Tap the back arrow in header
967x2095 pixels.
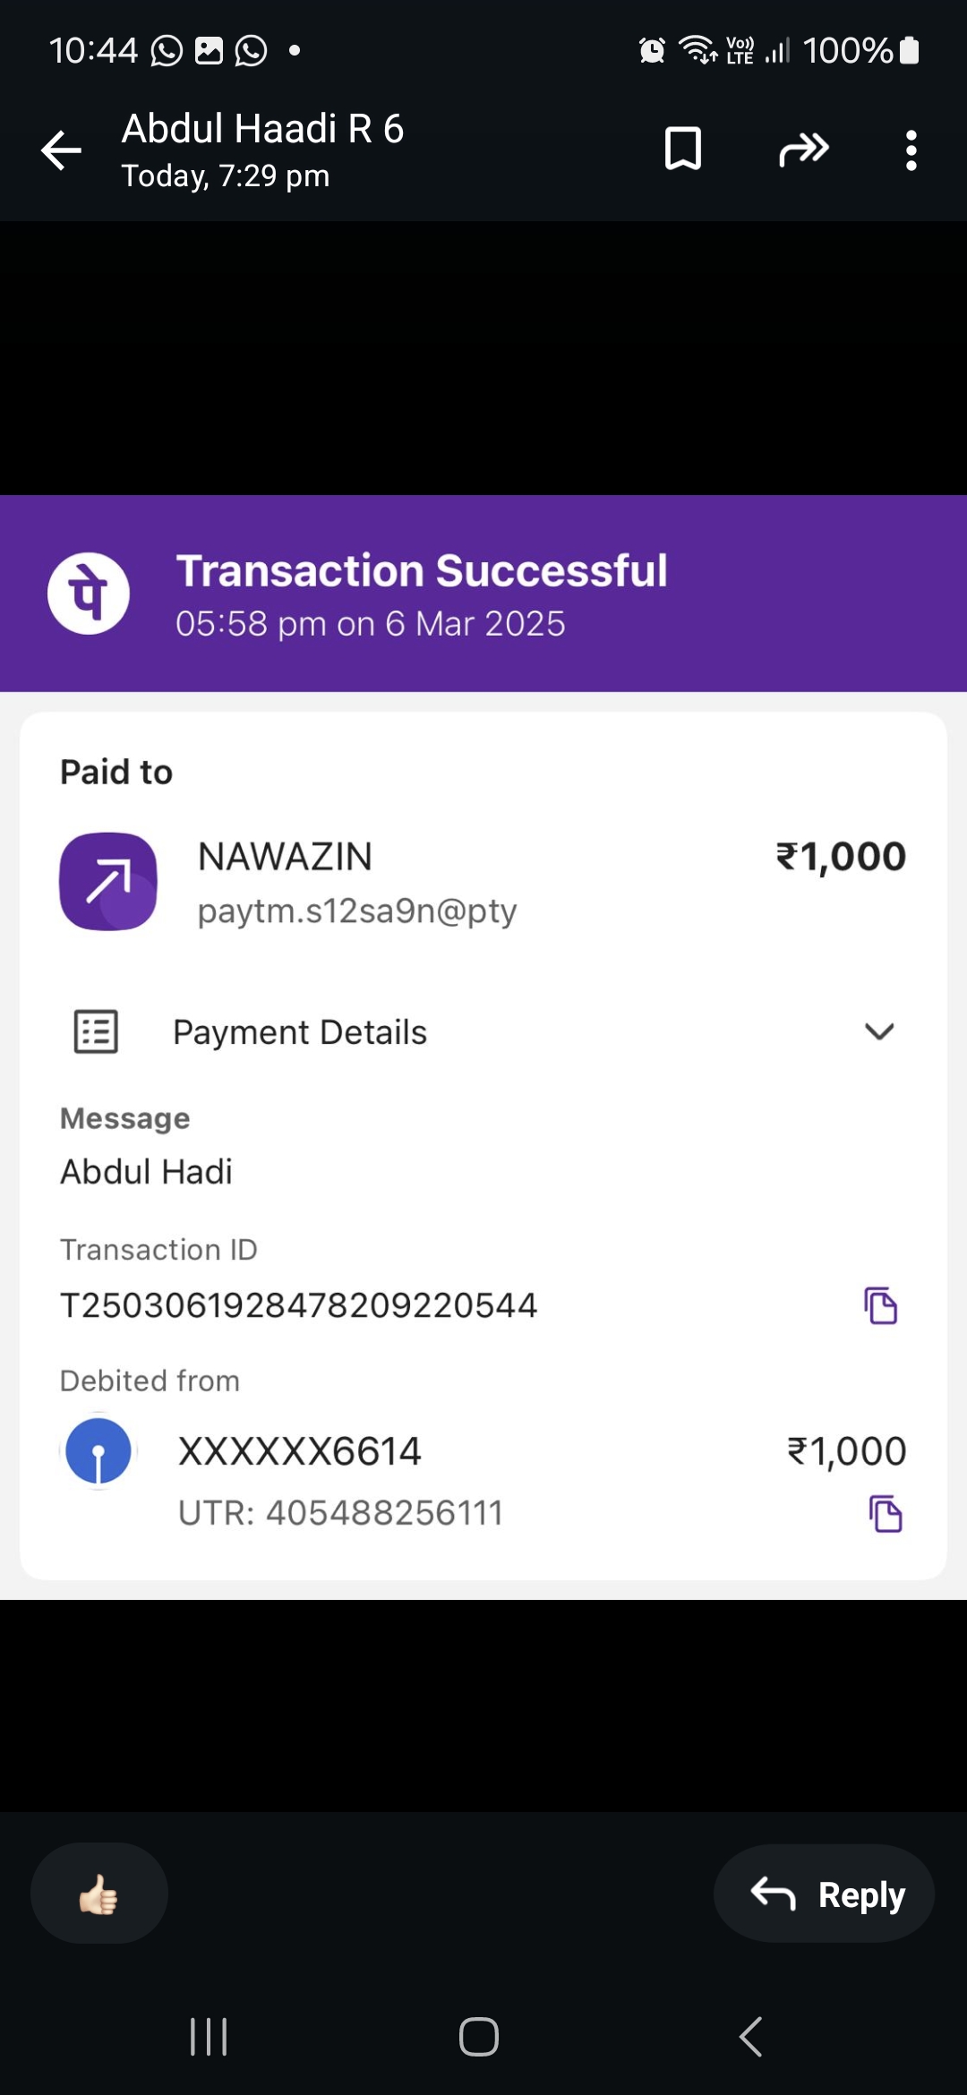coord(62,150)
